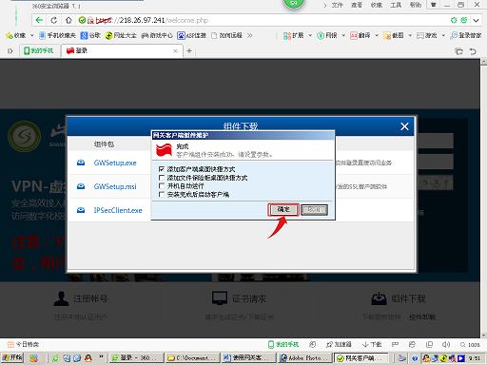Viewport: 487px width, 365px height.
Task: Open a new tab with the plus button
Action: 189,50
